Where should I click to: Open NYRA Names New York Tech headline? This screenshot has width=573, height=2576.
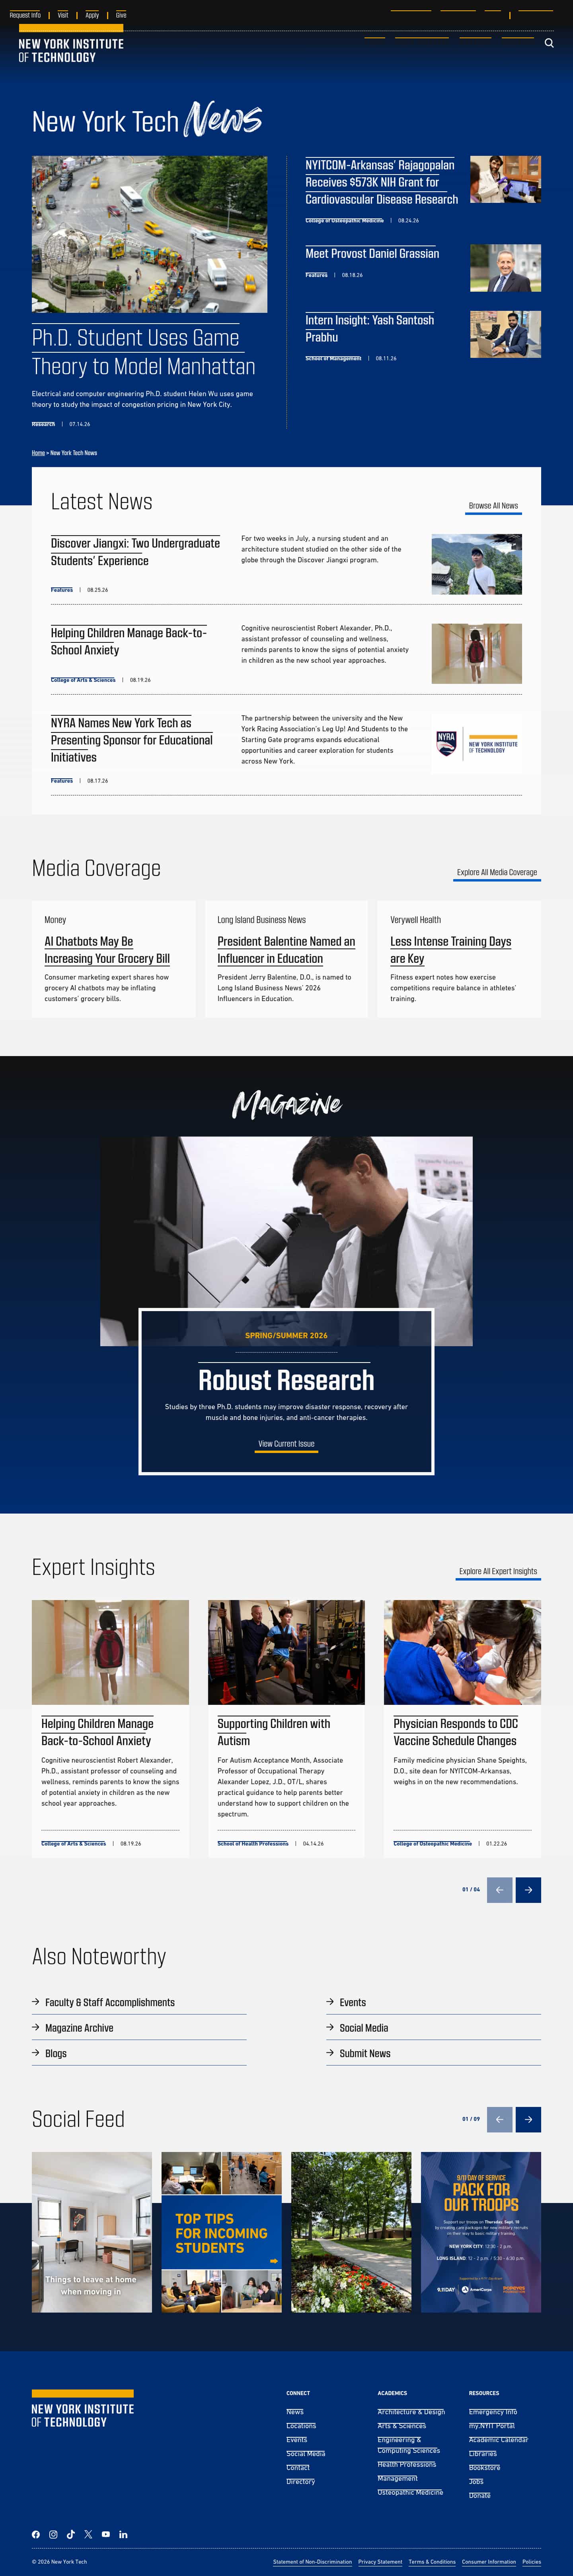(132, 740)
